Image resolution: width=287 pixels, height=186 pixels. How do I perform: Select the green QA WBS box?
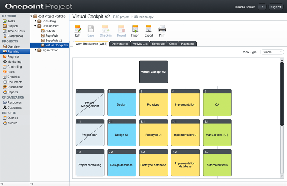[217, 103]
